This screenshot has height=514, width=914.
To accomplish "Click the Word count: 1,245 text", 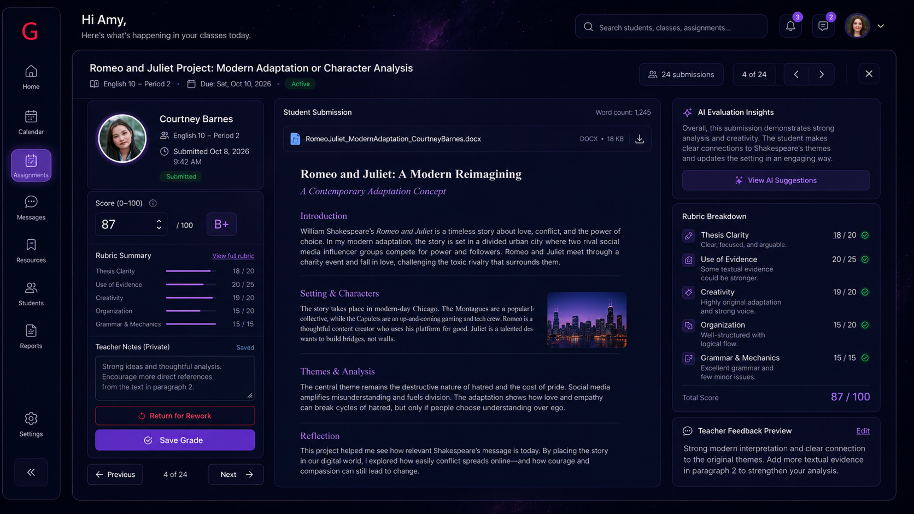I will pyautogui.click(x=623, y=113).
